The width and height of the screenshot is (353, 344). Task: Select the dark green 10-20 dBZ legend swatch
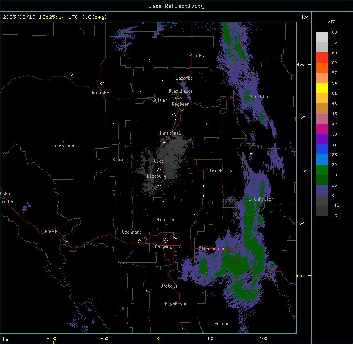pyautogui.click(x=322, y=180)
